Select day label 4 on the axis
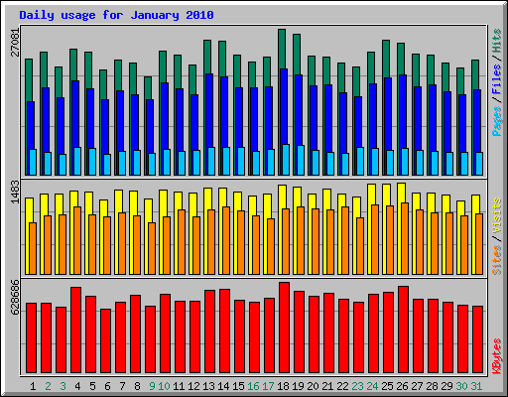This screenshot has width=508, height=397. (77, 386)
